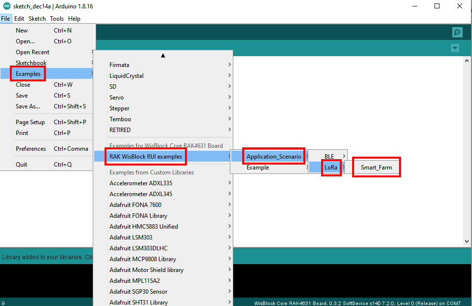This screenshot has height=306, width=472.
Task: Expand Accelerometer ADXL335 examples
Action: [163, 183]
